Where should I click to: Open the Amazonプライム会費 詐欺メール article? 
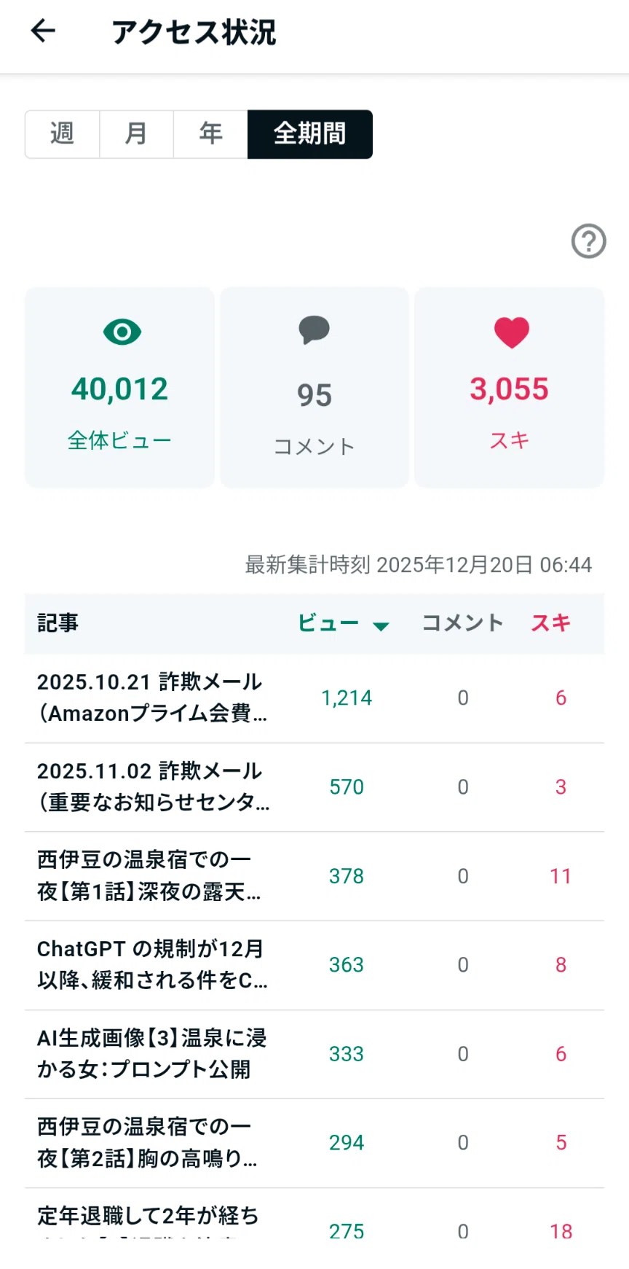click(314, 698)
